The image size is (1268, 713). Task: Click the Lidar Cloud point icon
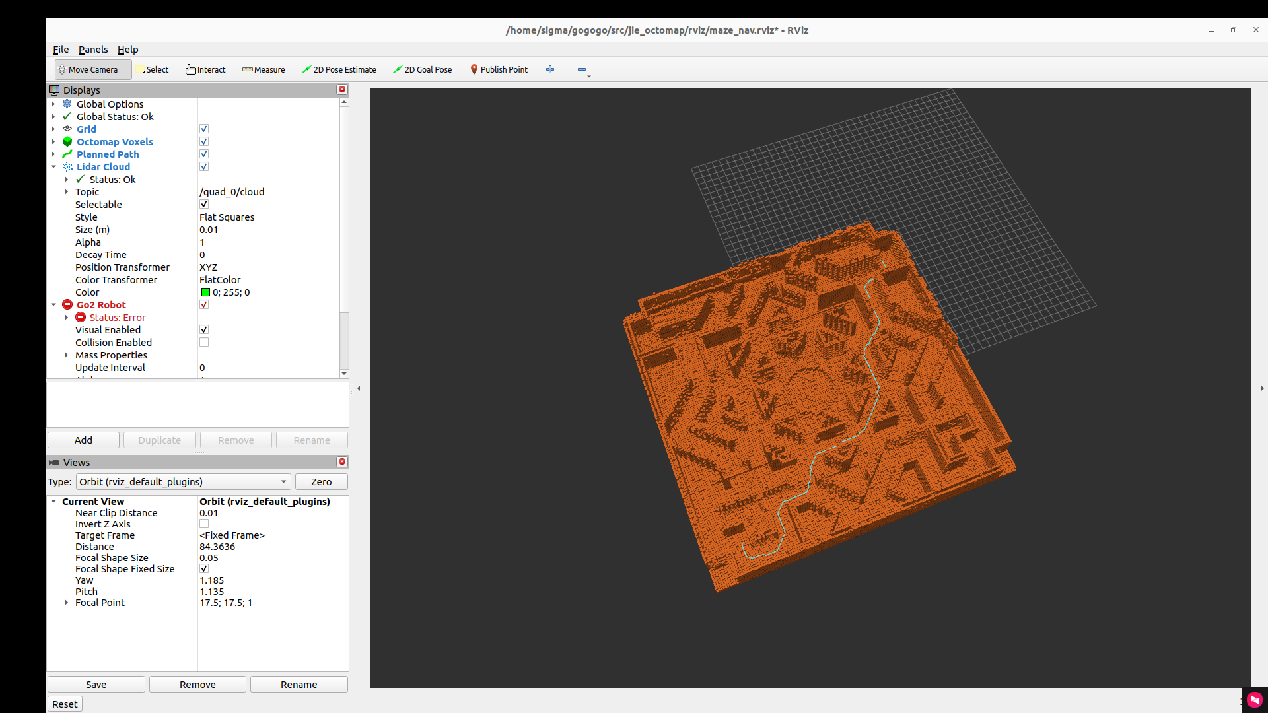pyautogui.click(x=67, y=166)
